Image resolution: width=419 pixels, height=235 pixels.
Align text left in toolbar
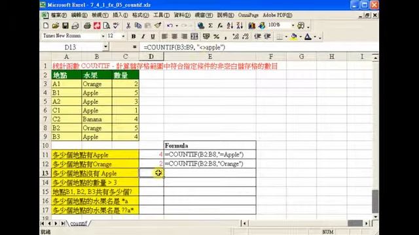(x=164, y=37)
